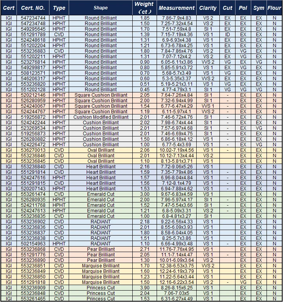Click cert number 553236868
Image resolution: width=283 pixels, height=302 pixels.
(x=33, y=249)
